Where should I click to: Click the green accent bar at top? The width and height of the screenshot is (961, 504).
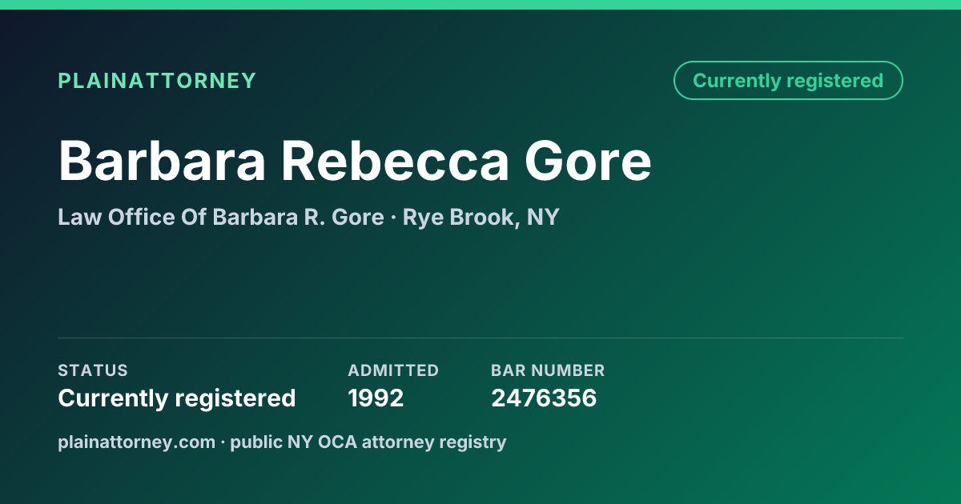pyautogui.click(x=480, y=5)
